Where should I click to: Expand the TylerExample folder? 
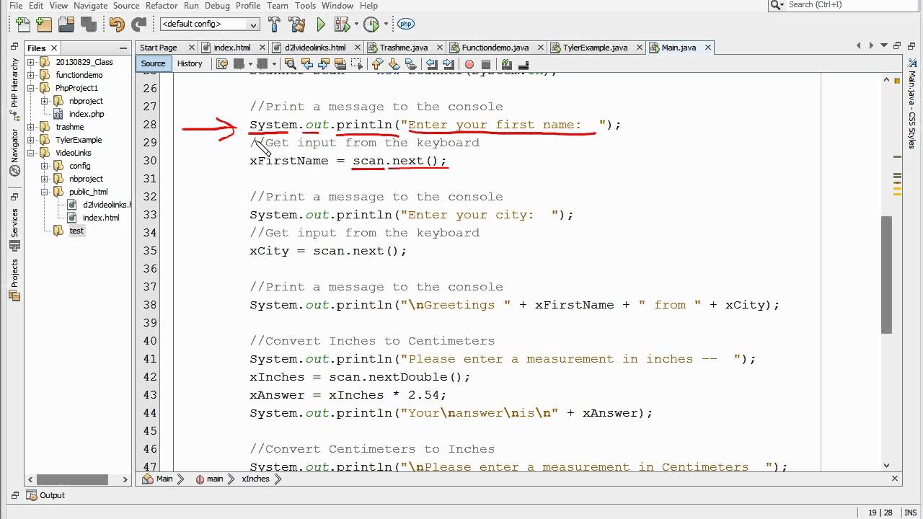tap(31, 140)
